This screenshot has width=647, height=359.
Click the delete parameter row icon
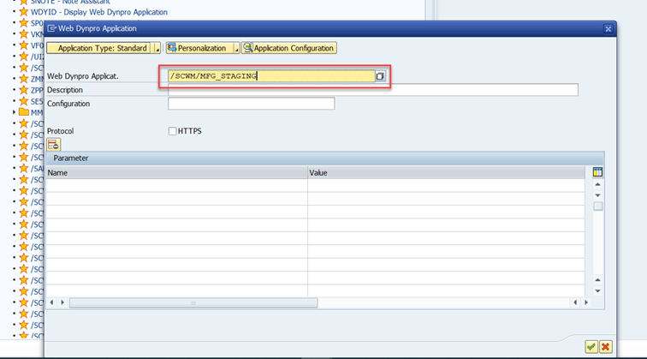point(54,145)
